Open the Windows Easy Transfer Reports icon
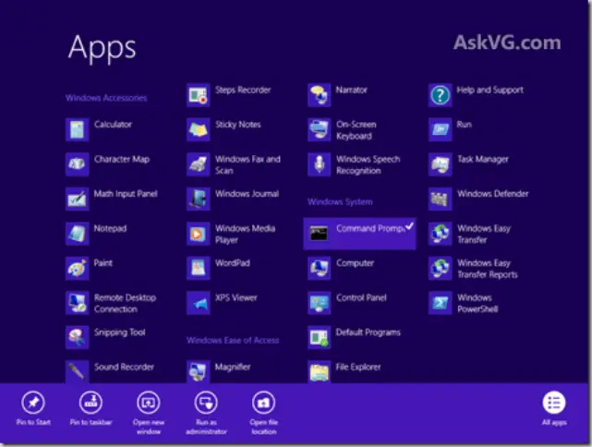Image resolution: width=592 pixels, height=447 pixels. click(441, 269)
